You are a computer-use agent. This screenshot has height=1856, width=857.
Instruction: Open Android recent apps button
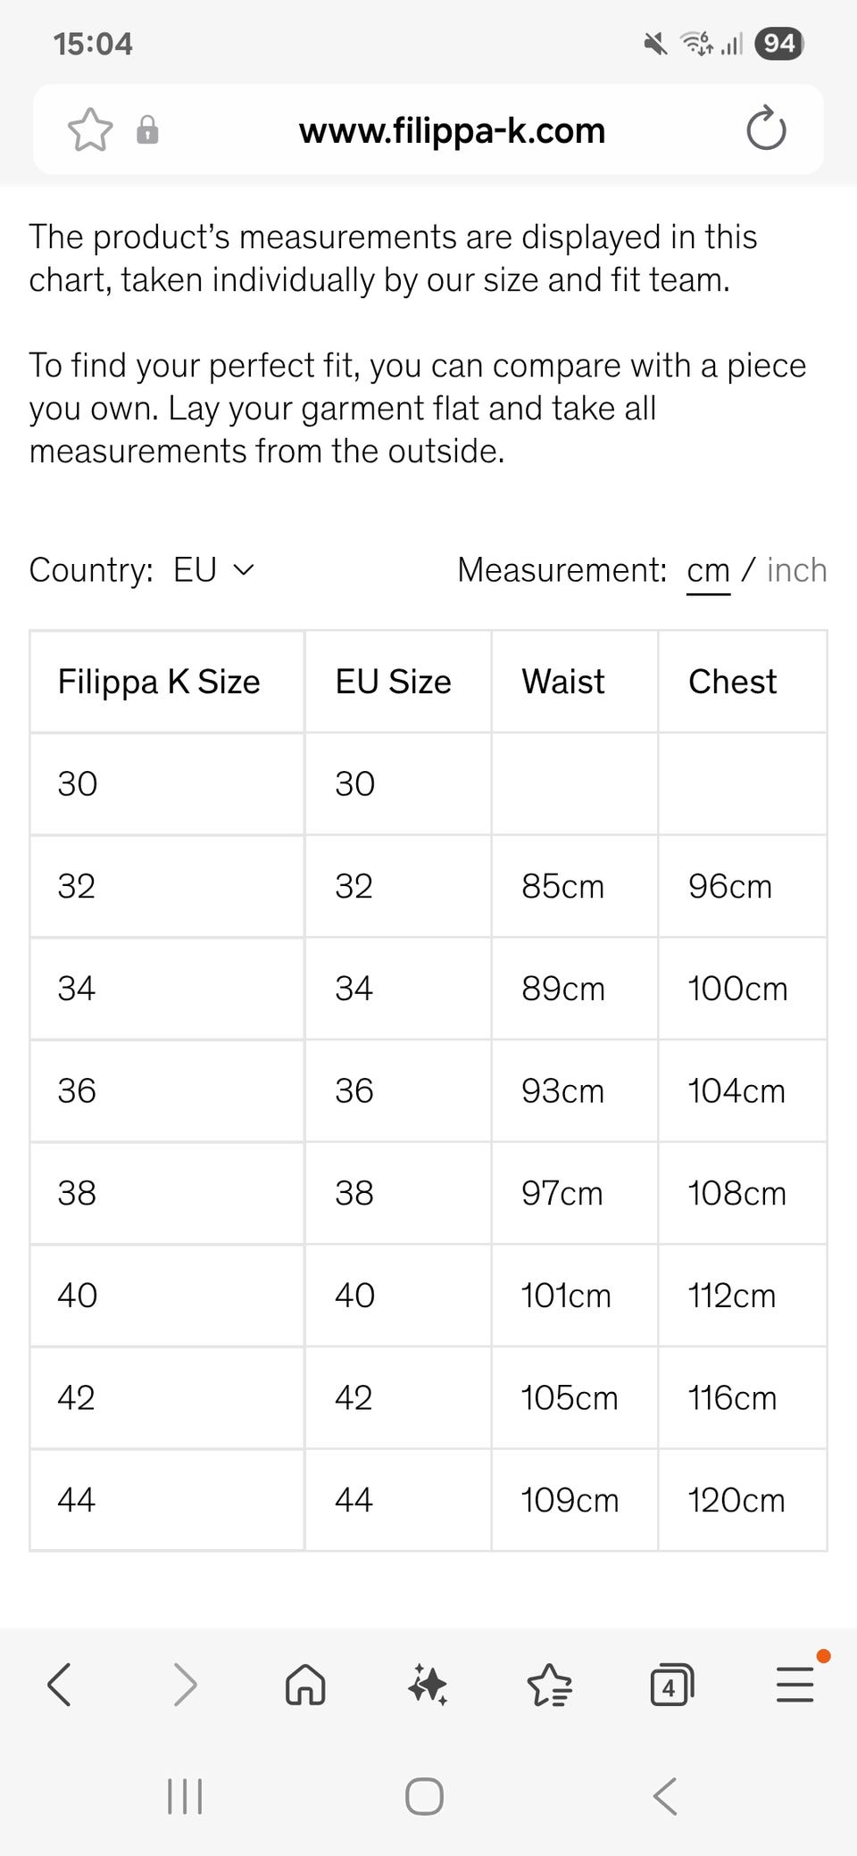coord(185,1796)
